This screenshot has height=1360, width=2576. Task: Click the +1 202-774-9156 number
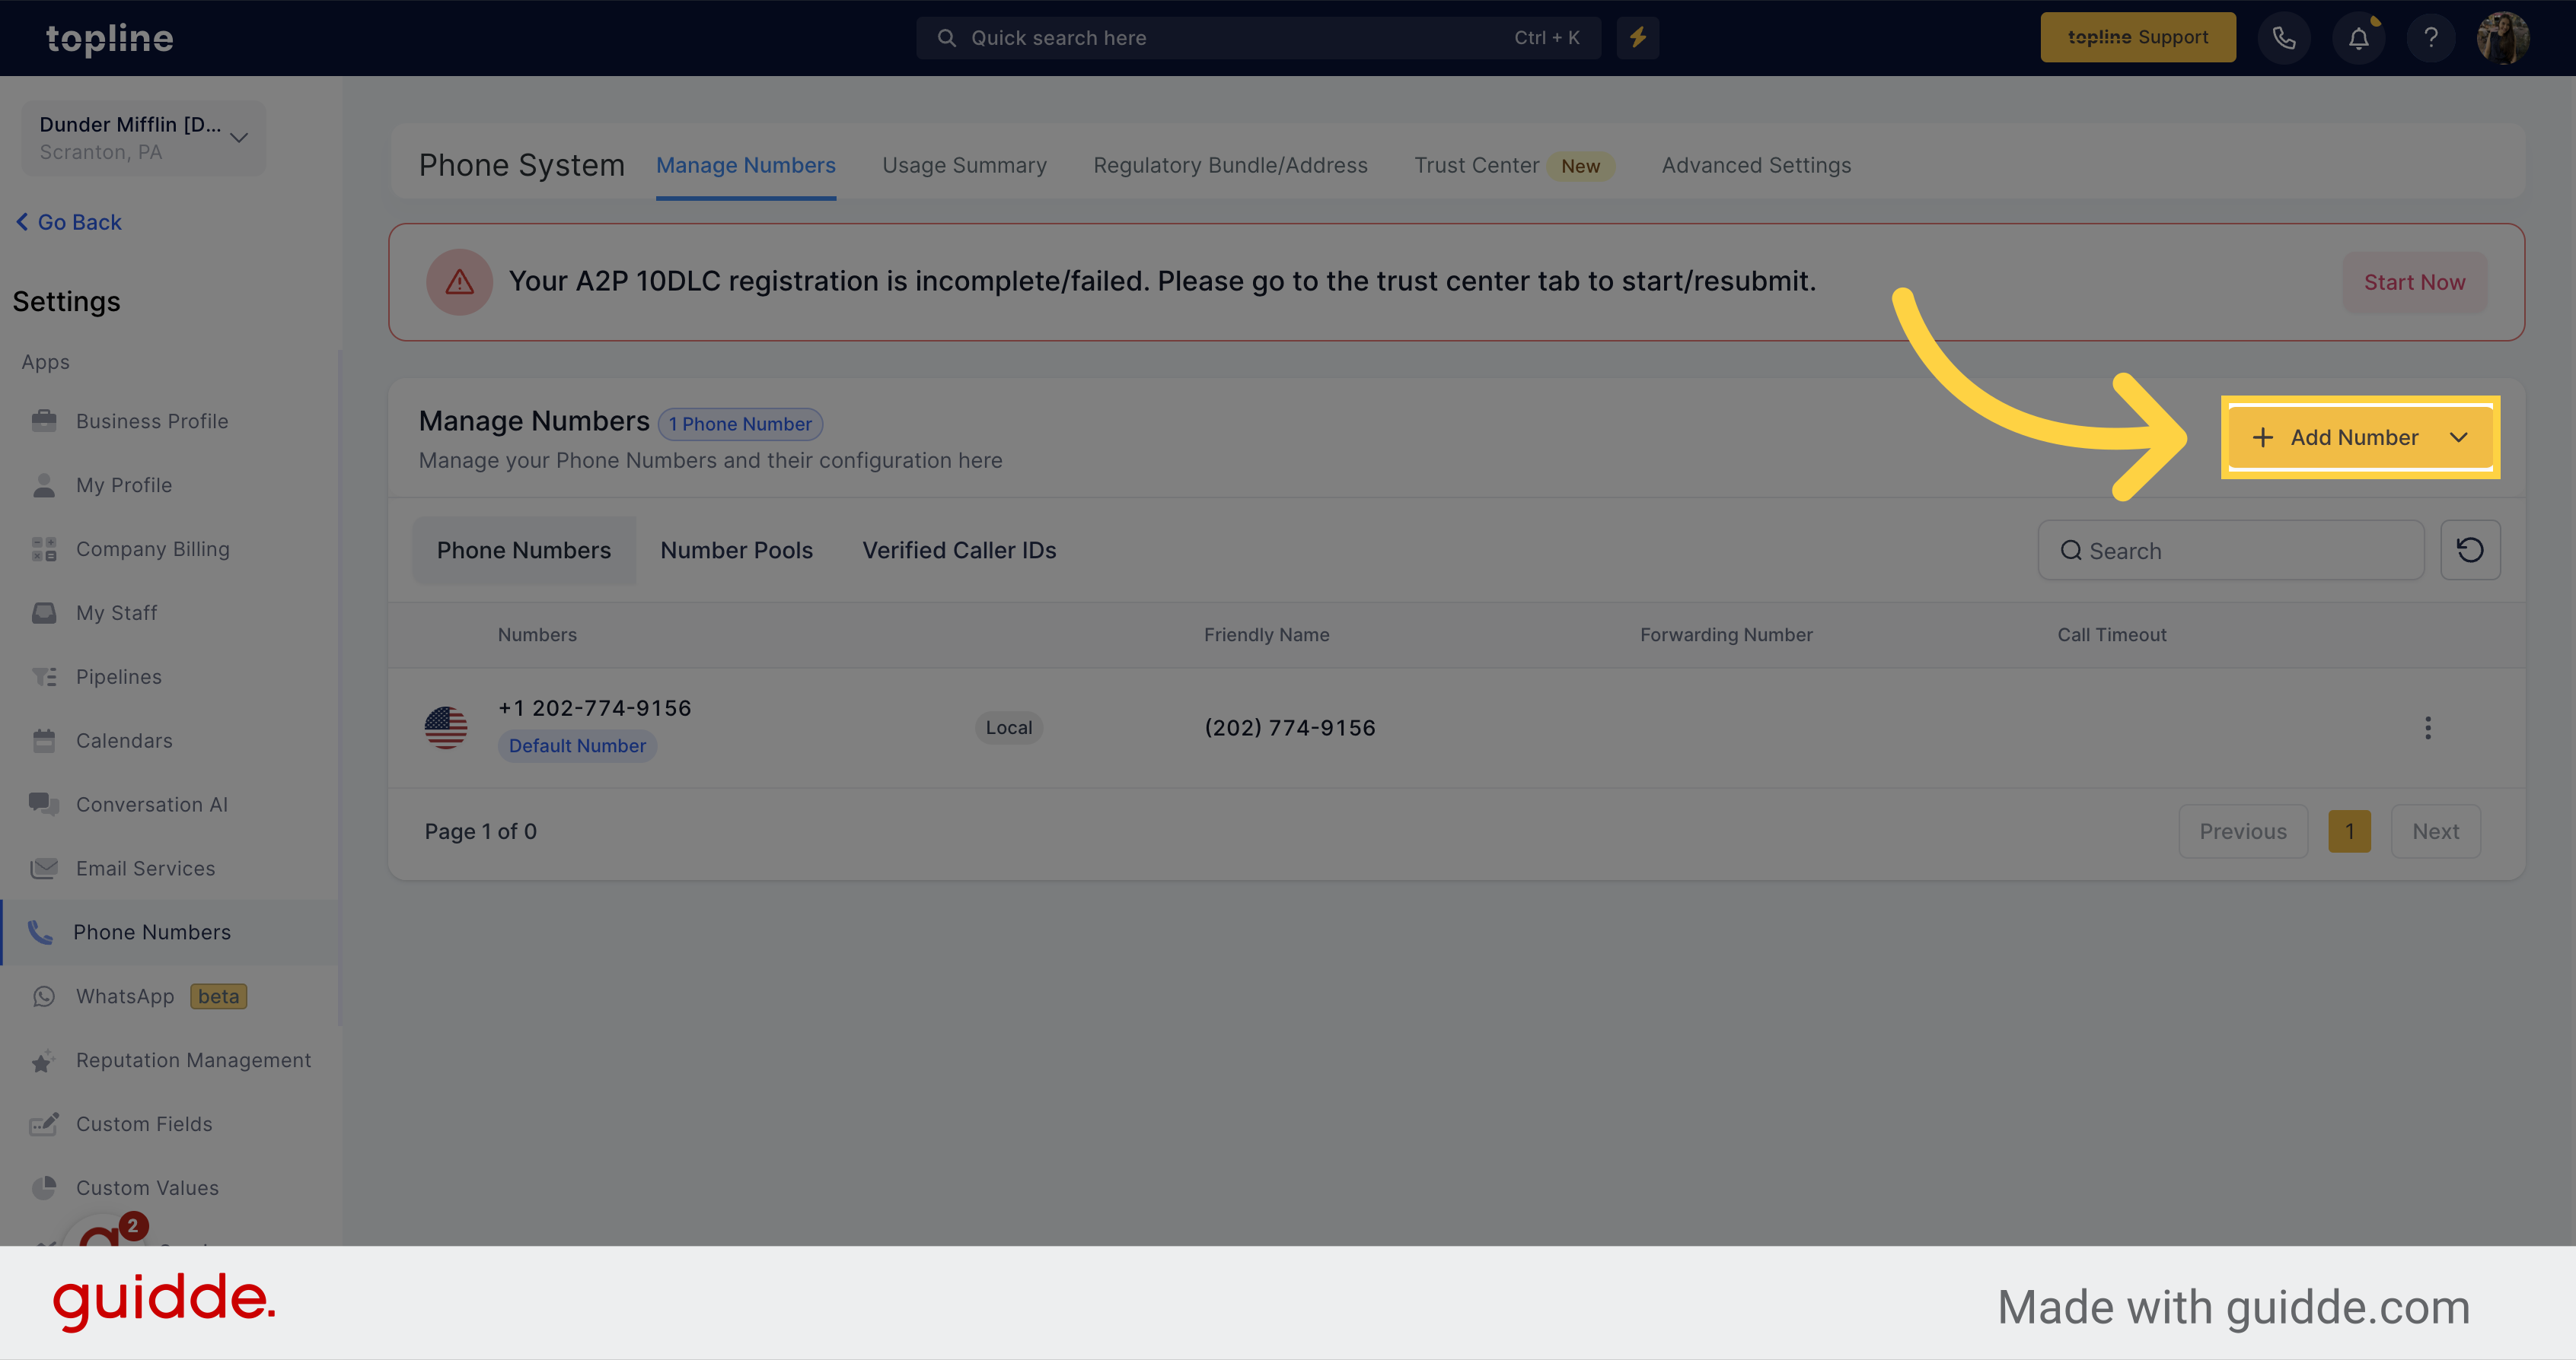pos(595,708)
